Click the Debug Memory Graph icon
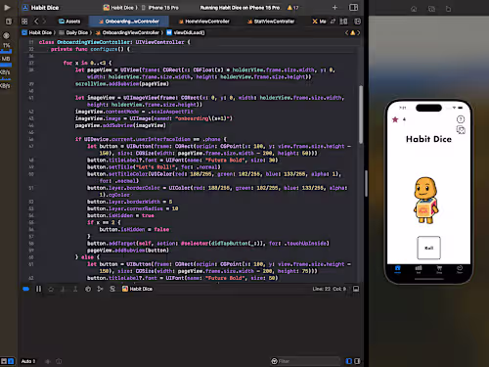 pyautogui.click(x=100, y=289)
